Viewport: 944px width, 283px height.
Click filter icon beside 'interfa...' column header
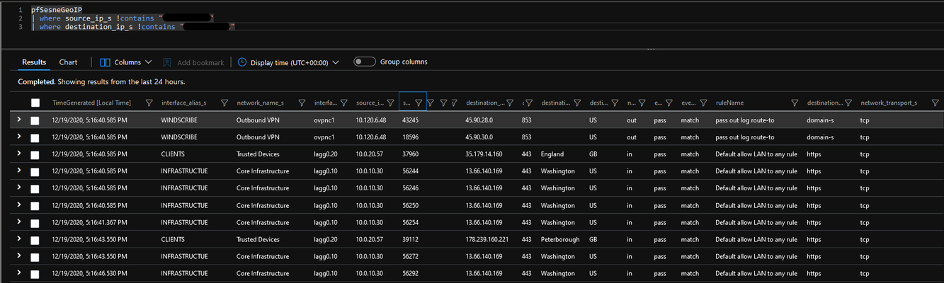tap(345, 103)
